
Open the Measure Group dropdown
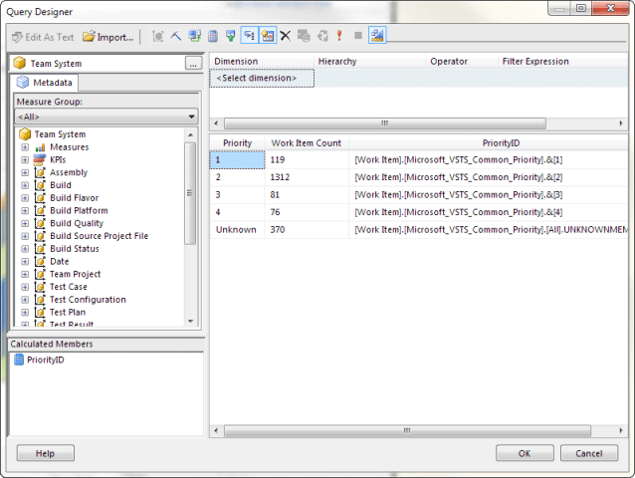[x=106, y=117]
